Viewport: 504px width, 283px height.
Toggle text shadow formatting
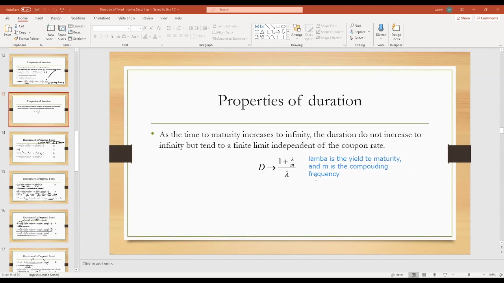tap(112, 37)
